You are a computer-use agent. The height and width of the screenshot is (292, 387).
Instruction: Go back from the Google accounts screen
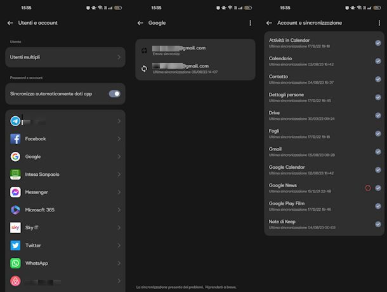pyautogui.click(x=140, y=23)
